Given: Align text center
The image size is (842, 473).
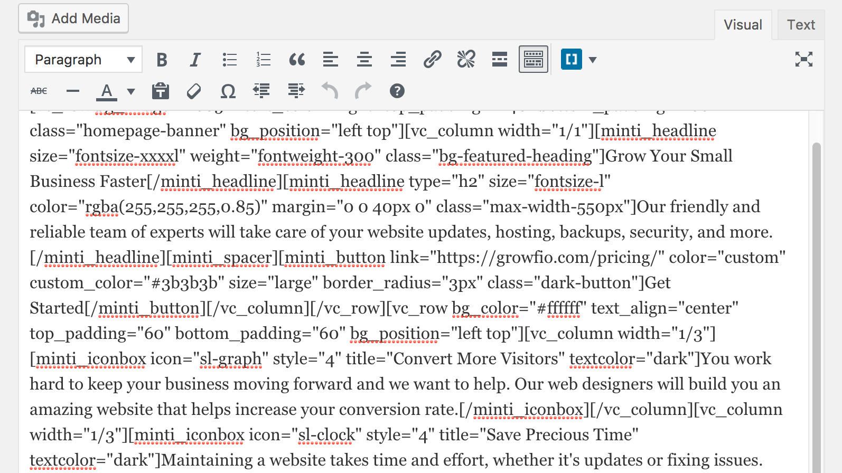Looking at the screenshot, I should (364, 60).
